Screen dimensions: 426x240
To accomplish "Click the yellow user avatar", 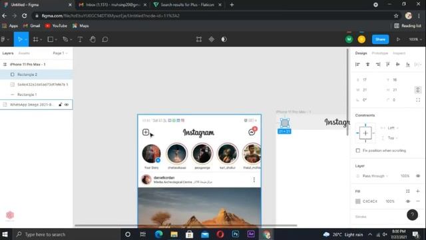I will tap(361, 39).
